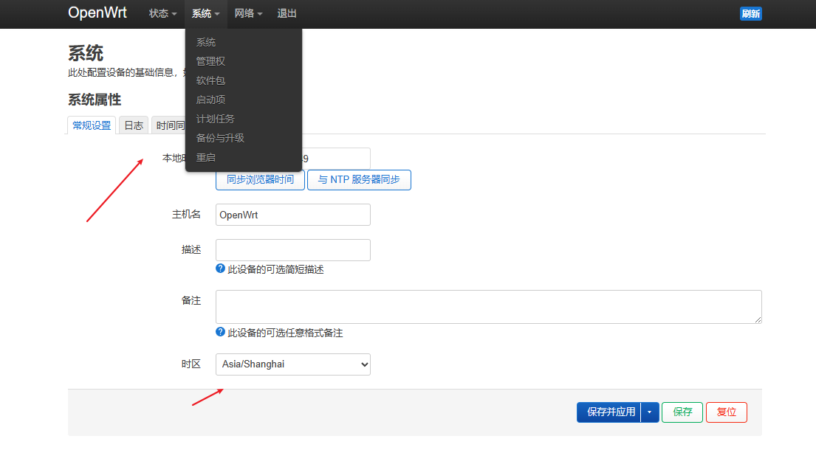Expand the arrow next to 保存并应用

tap(649, 412)
